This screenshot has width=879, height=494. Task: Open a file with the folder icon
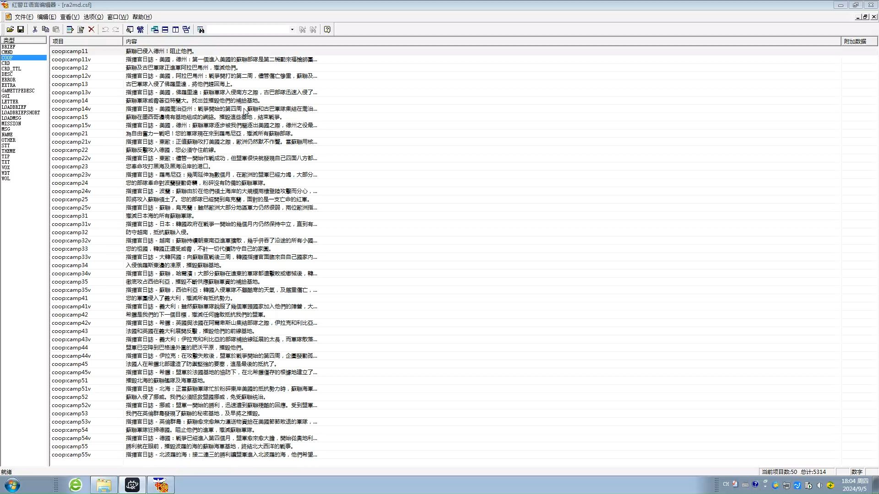point(10,29)
